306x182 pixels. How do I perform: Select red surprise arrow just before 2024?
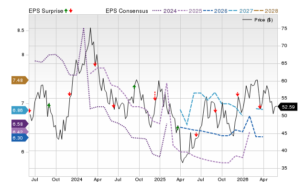click(x=69, y=94)
